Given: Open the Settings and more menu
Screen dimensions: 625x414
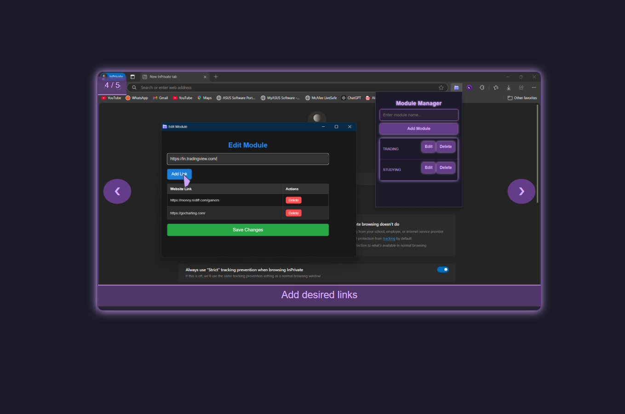Looking at the screenshot, I should (533, 87).
